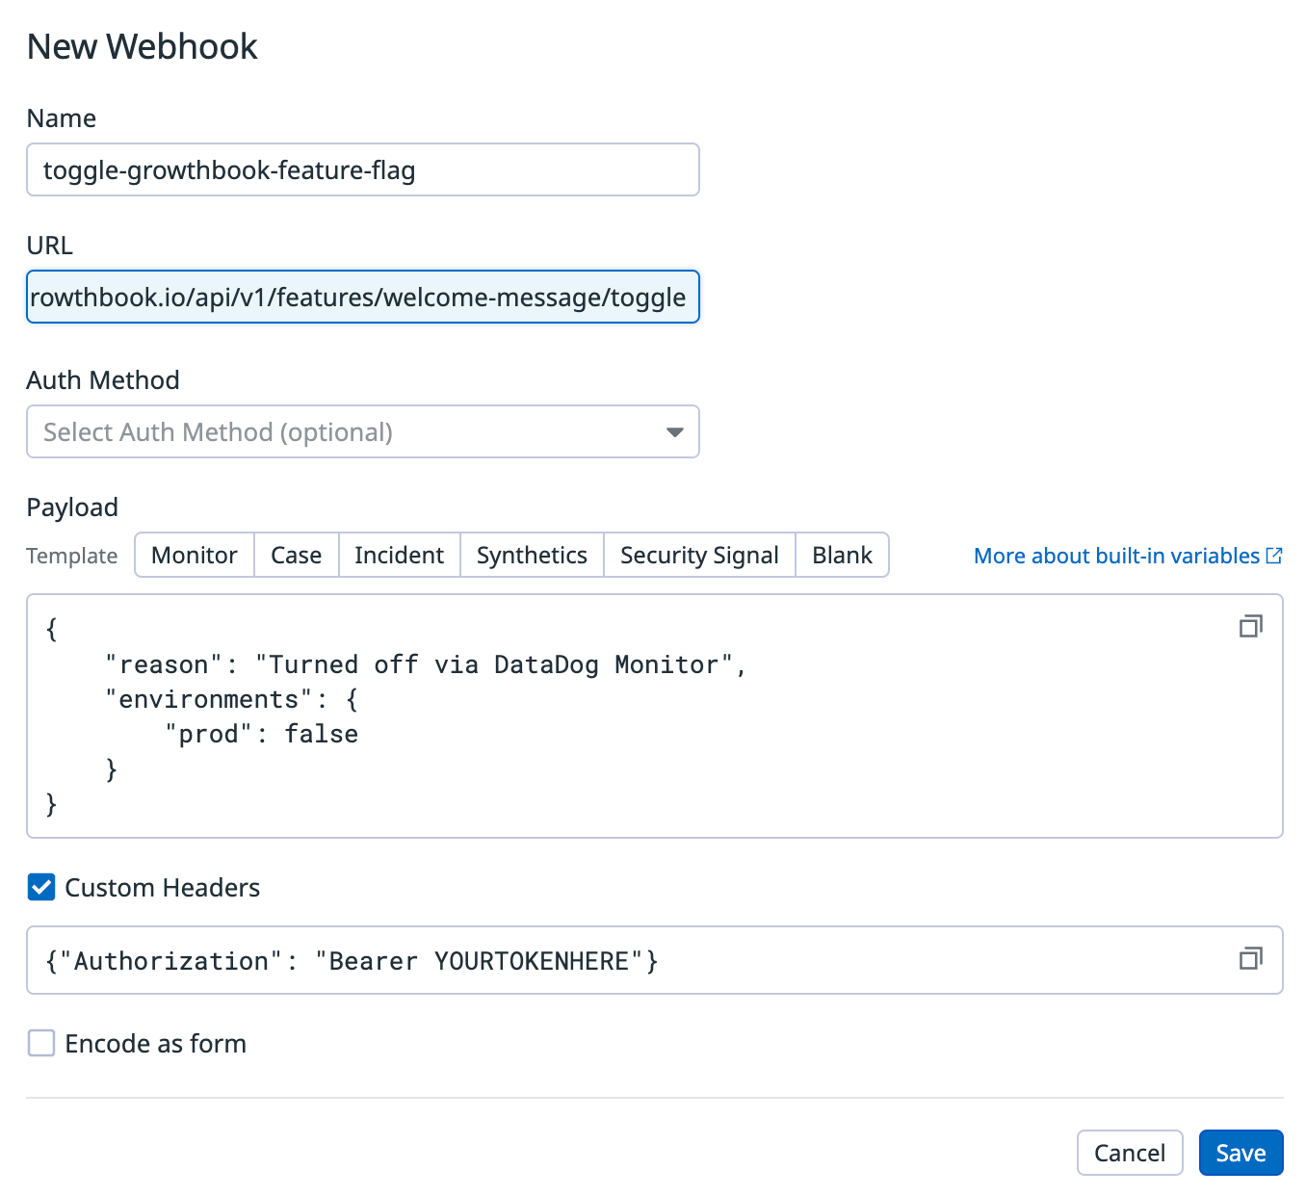Click the Custom Headers label
Screen dimensions: 1306x1196
[x=163, y=887]
